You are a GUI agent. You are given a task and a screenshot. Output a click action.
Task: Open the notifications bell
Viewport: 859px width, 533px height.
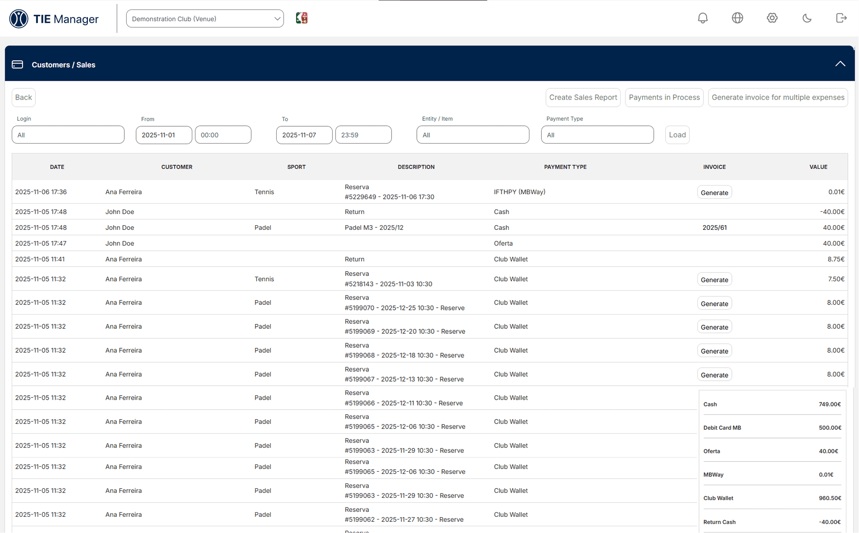703,18
